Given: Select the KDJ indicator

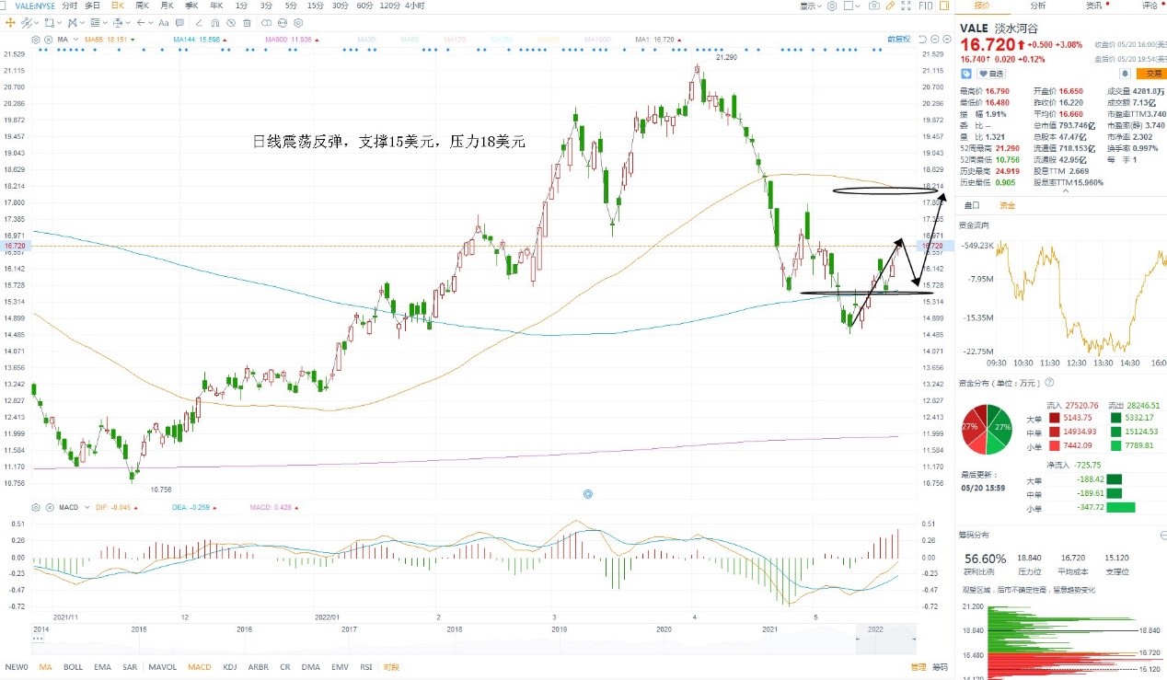Looking at the screenshot, I should tap(230, 667).
